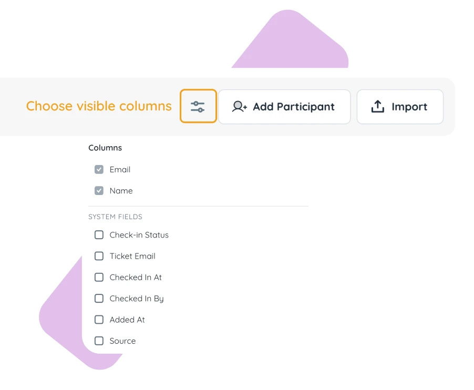Click the upload arrow icon in Import
The height and width of the screenshot is (390, 474).
tap(377, 106)
